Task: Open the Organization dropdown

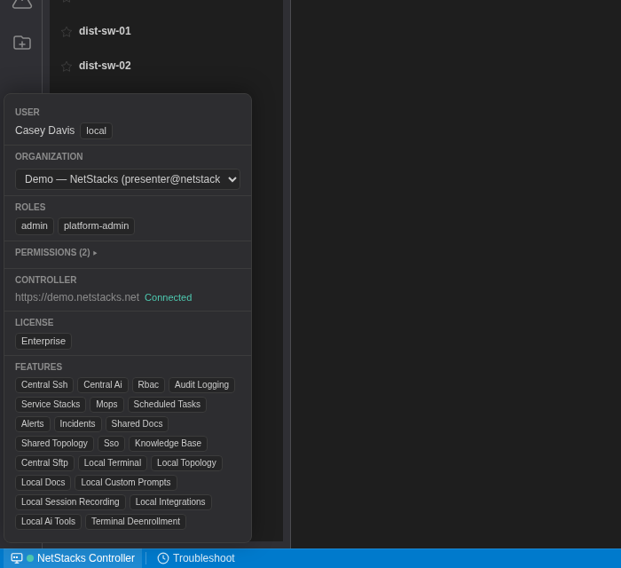Action: (x=128, y=179)
